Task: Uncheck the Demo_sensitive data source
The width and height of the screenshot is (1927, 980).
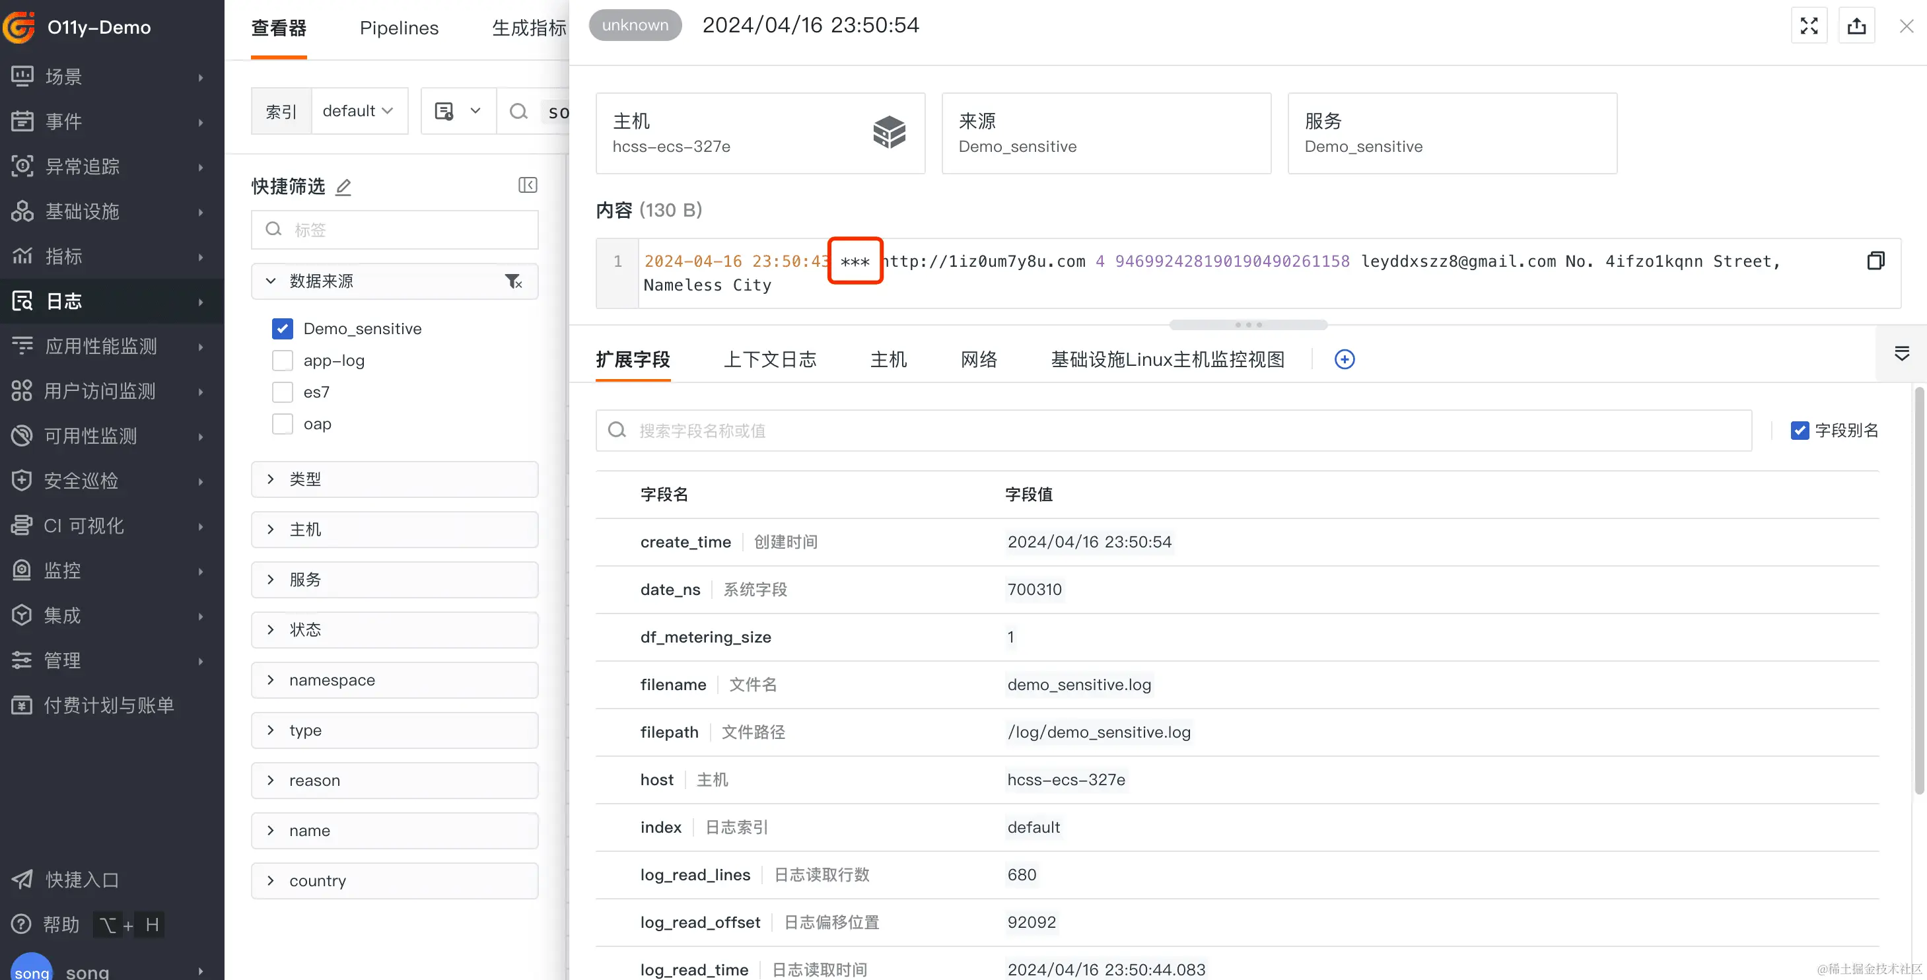Action: [283, 328]
